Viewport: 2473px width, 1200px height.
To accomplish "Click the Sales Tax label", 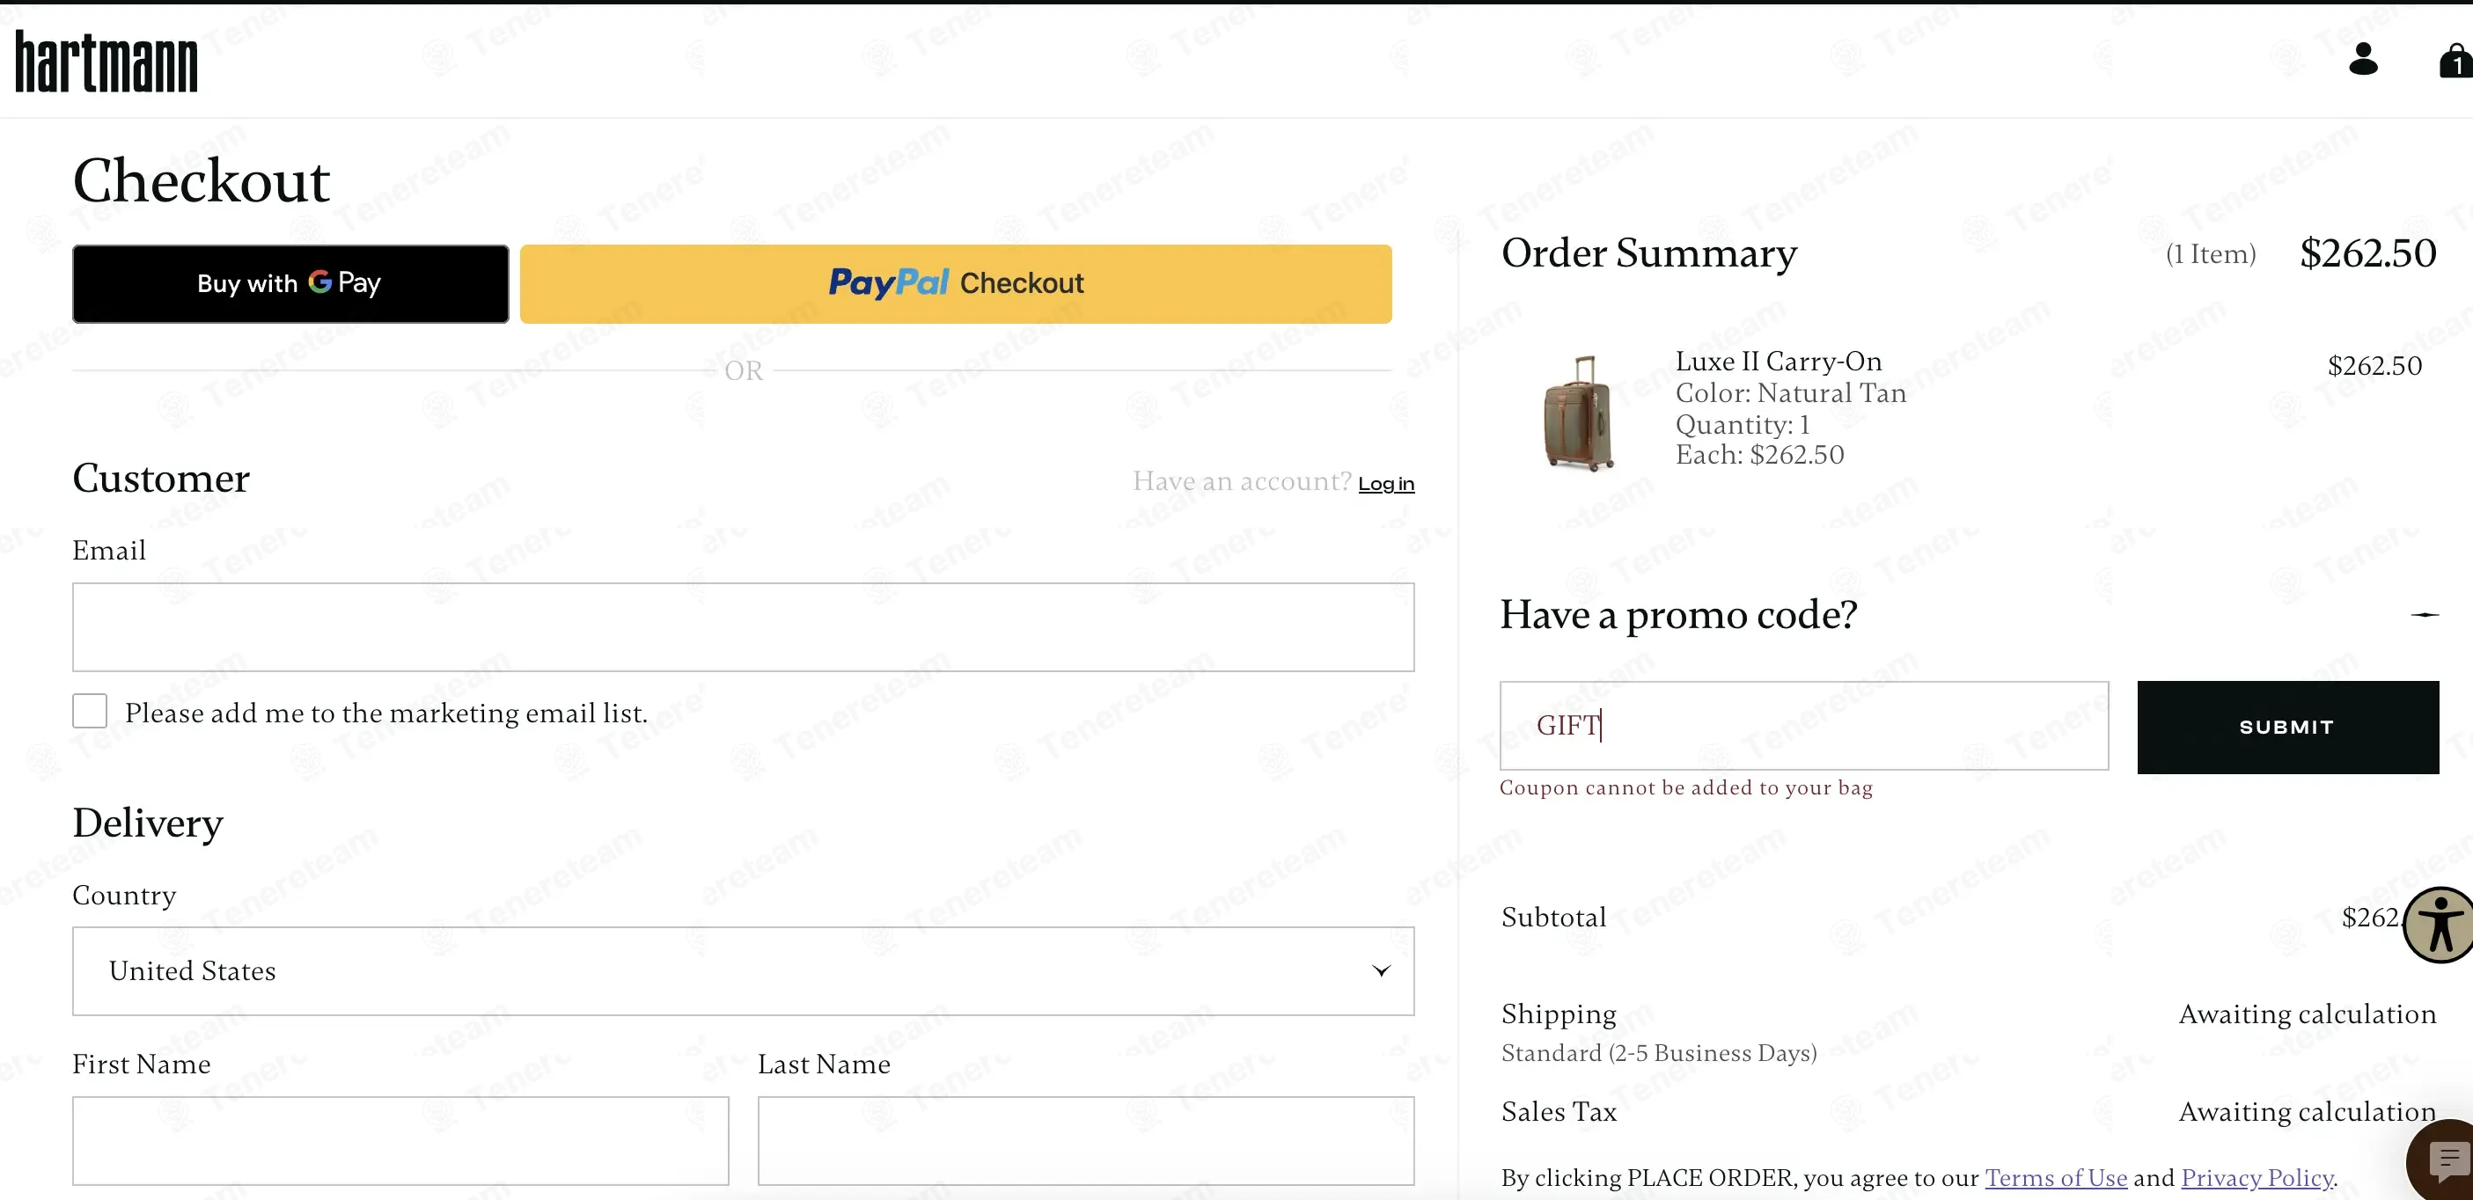I will click(1559, 1112).
